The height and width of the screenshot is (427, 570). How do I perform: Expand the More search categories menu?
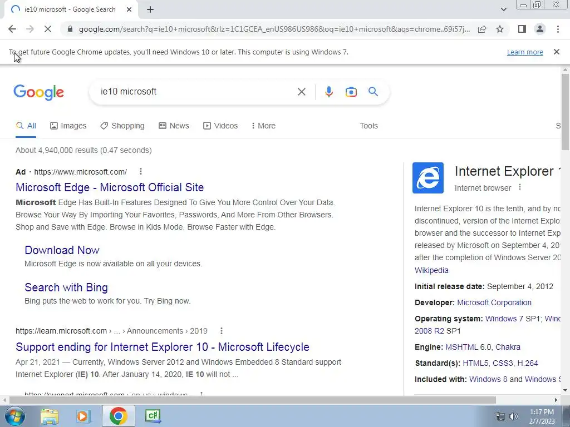pyautogui.click(x=263, y=126)
